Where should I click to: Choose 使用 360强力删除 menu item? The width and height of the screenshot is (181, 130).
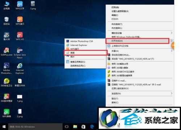click(140, 68)
